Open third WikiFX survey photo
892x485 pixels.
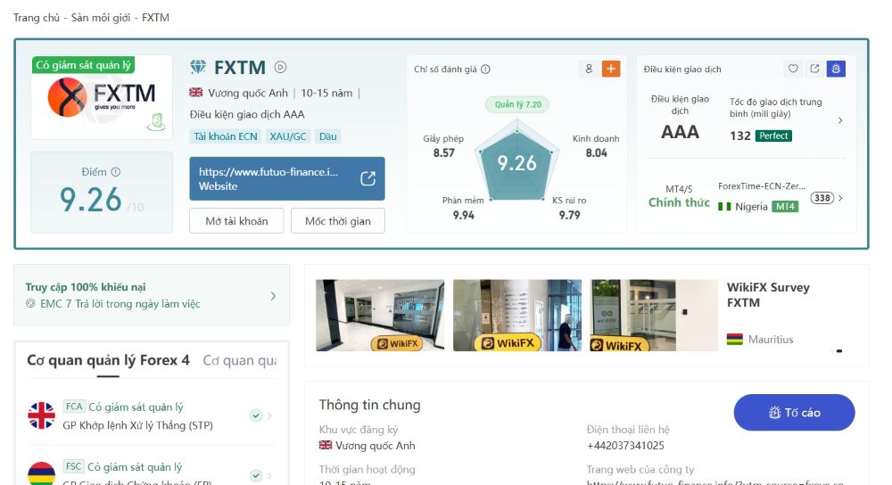[654, 315]
